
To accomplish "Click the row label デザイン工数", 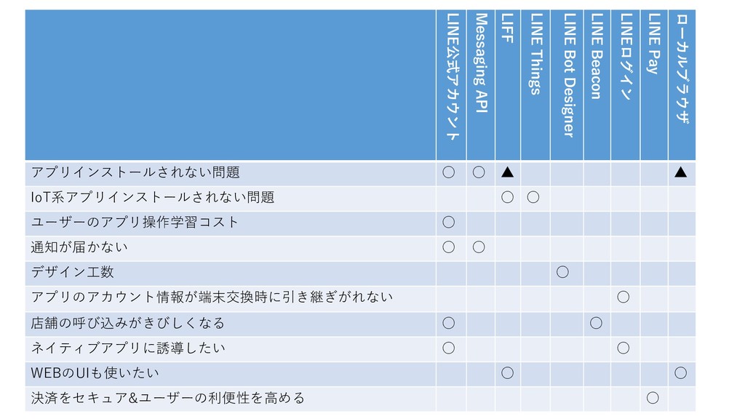I will coord(72,272).
